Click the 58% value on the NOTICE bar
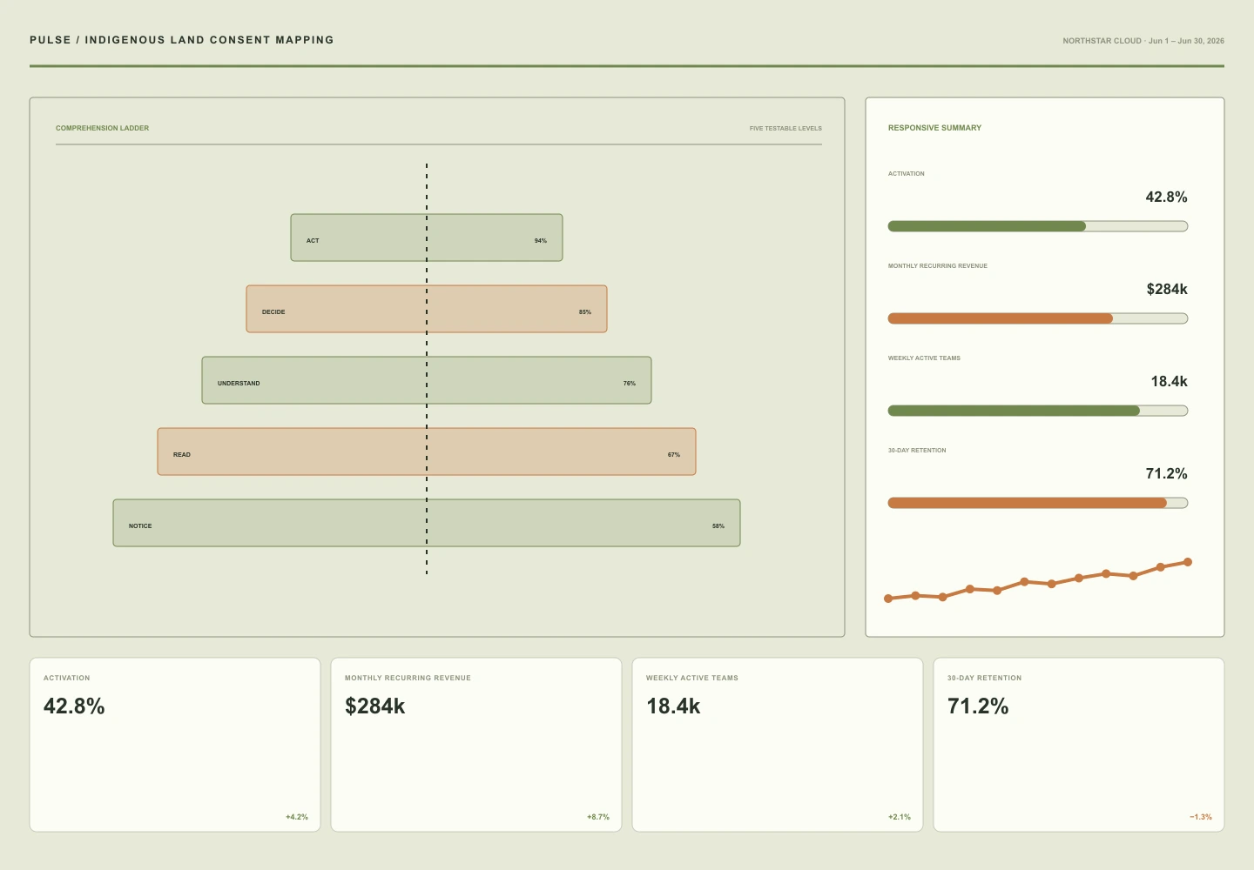 coord(718,526)
